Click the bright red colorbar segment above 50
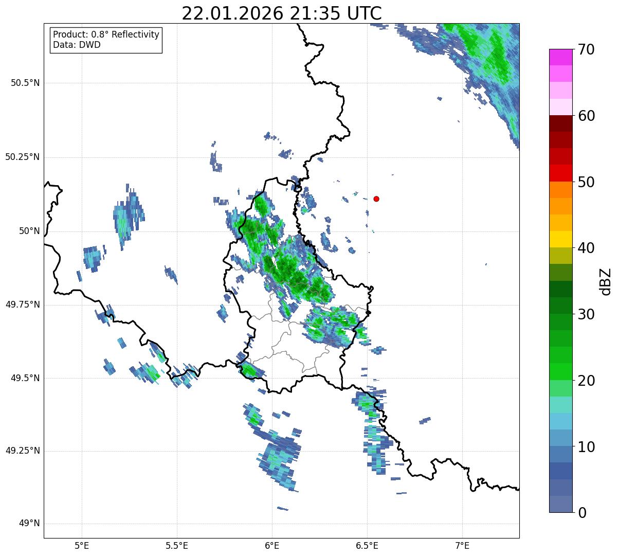This screenshot has height=556, width=618. click(x=561, y=173)
